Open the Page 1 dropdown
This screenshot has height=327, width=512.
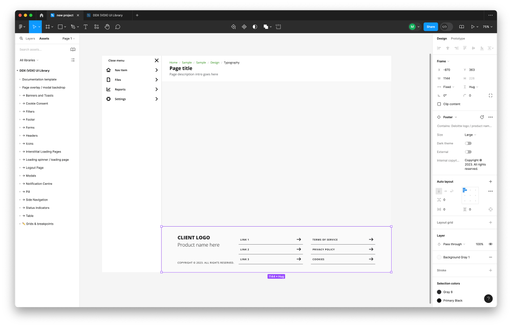[69, 38]
